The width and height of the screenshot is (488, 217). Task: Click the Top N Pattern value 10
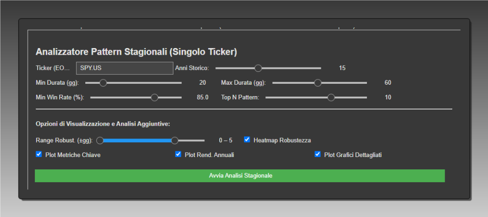coord(388,98)
